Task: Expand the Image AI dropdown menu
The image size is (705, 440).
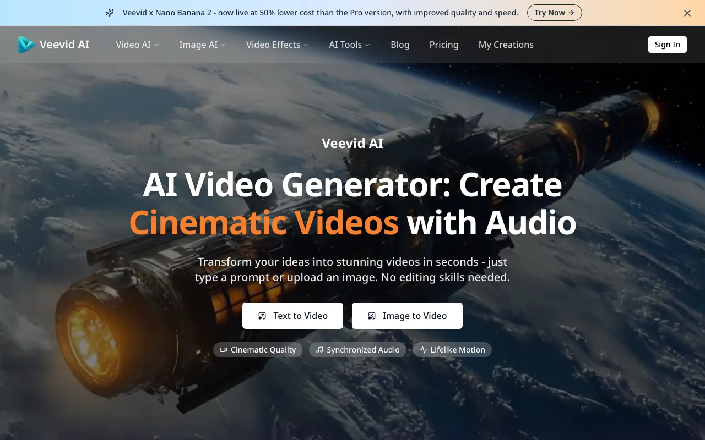Action: 202,45
